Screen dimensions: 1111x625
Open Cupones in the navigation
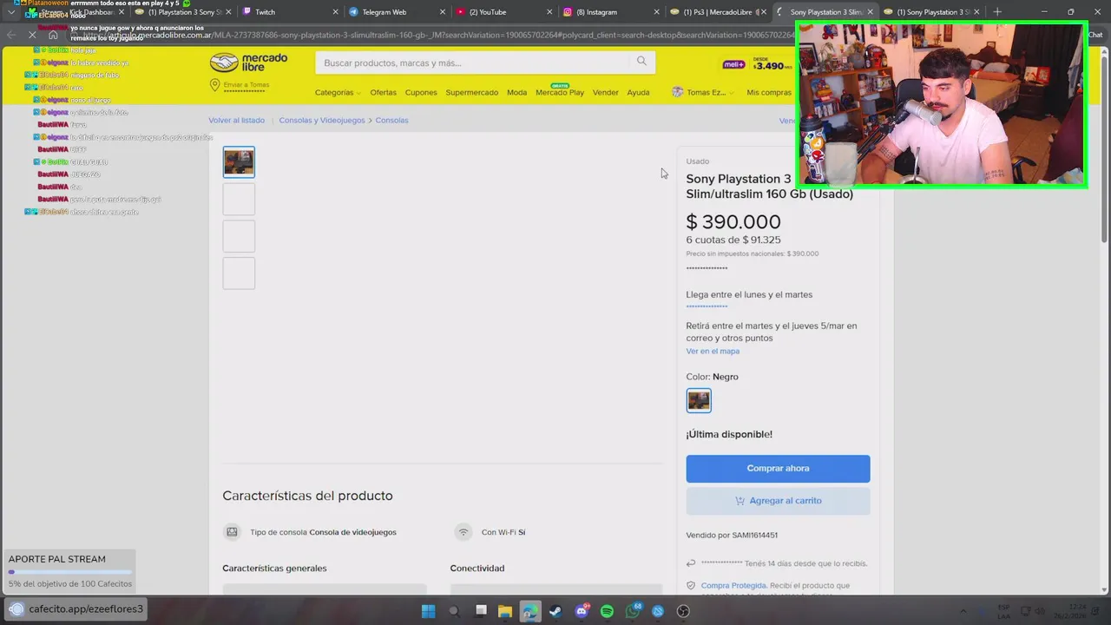pyautogui.click(x=421, y=92)
